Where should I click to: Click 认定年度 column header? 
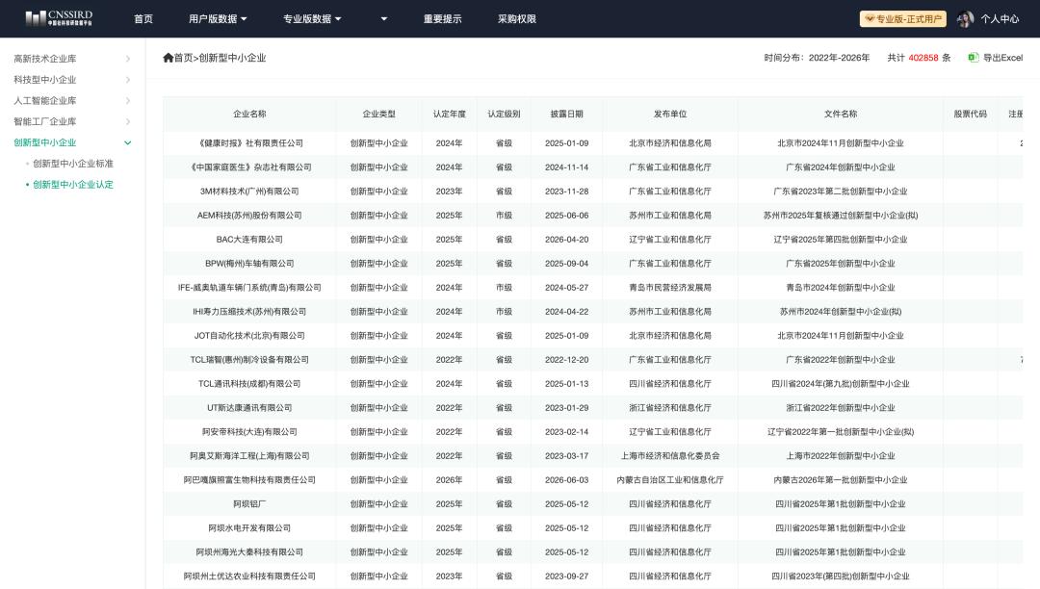(449, 114)
